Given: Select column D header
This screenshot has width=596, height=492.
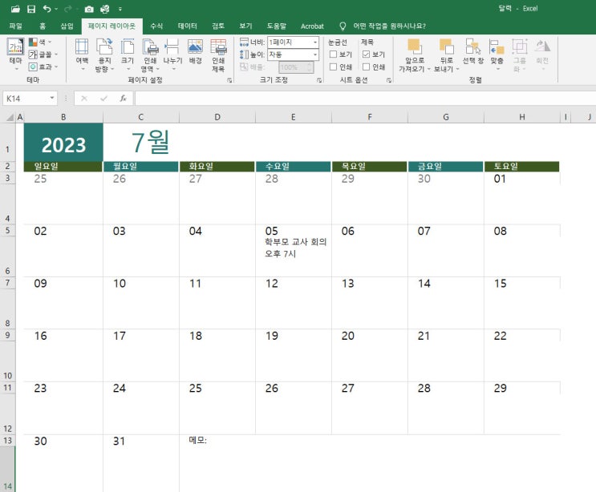Looking at the screenshot, I should click(217, 117).
